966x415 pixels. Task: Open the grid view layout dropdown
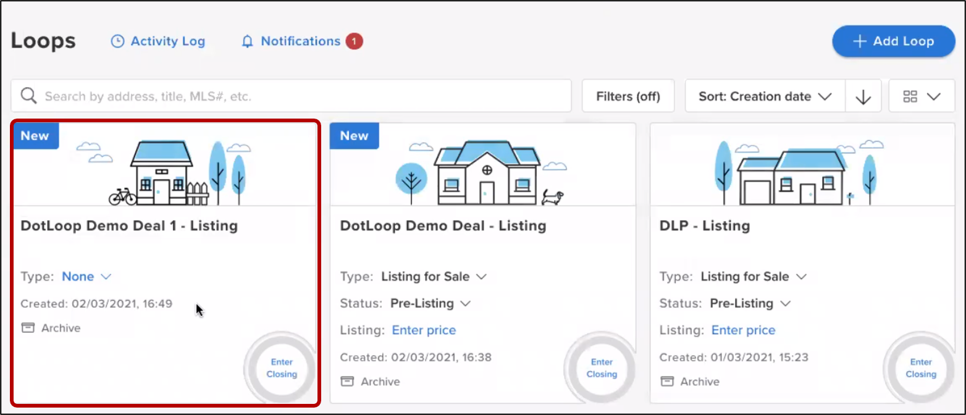click(921, 96)
